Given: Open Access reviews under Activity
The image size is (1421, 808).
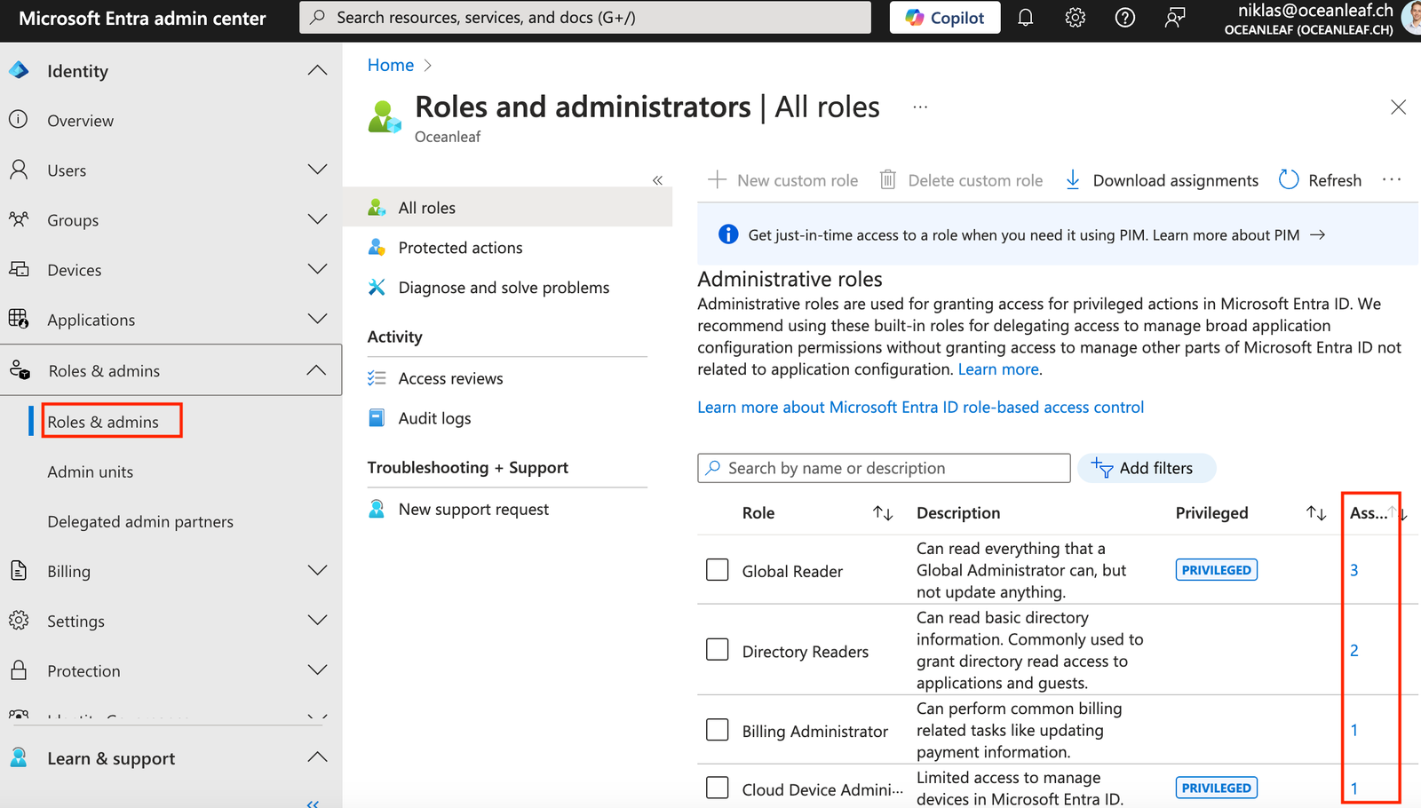Looking at the screenshot, I should (x=450, y=377).
